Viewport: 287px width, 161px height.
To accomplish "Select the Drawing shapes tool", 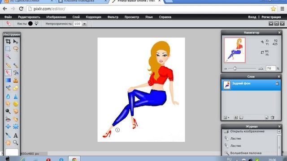I will coord(16,88).
